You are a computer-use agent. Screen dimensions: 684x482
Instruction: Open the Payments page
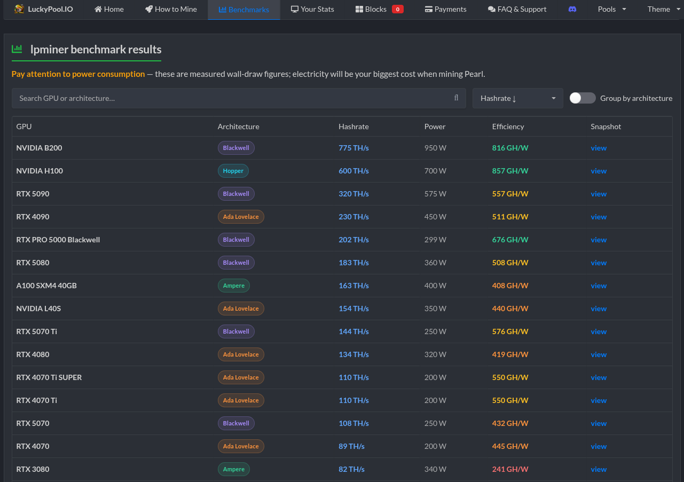click(x=445, y=9)
